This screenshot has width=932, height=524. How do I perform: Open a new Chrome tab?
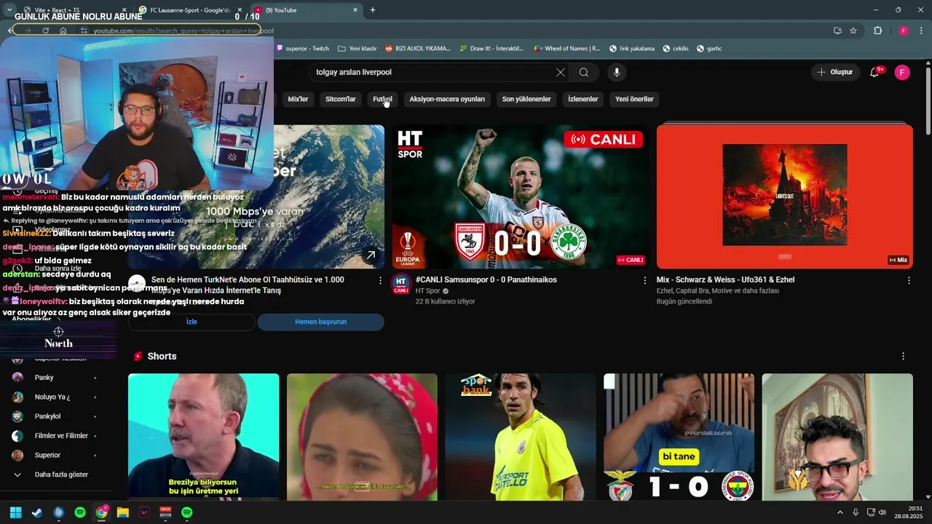(x=373, y=10)
